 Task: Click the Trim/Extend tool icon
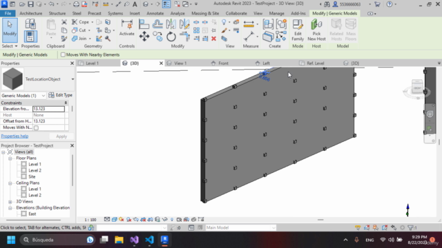click(184, 37)
